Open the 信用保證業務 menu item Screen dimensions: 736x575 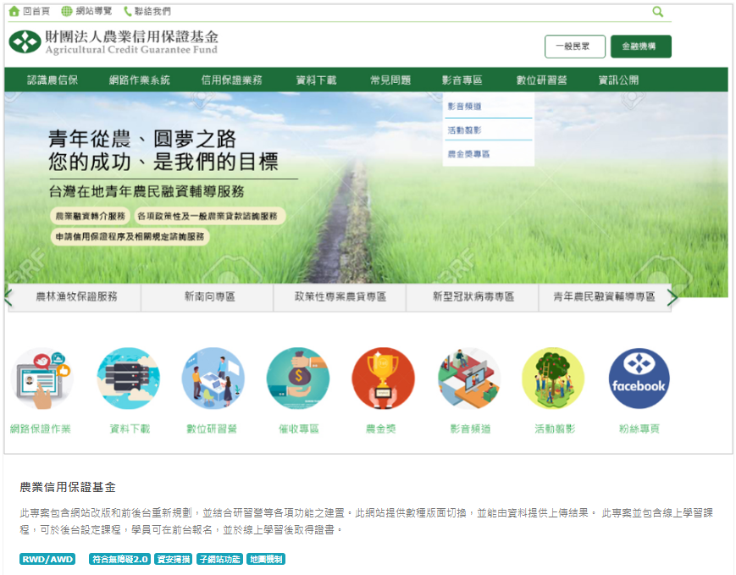click(x=231, y=80)
